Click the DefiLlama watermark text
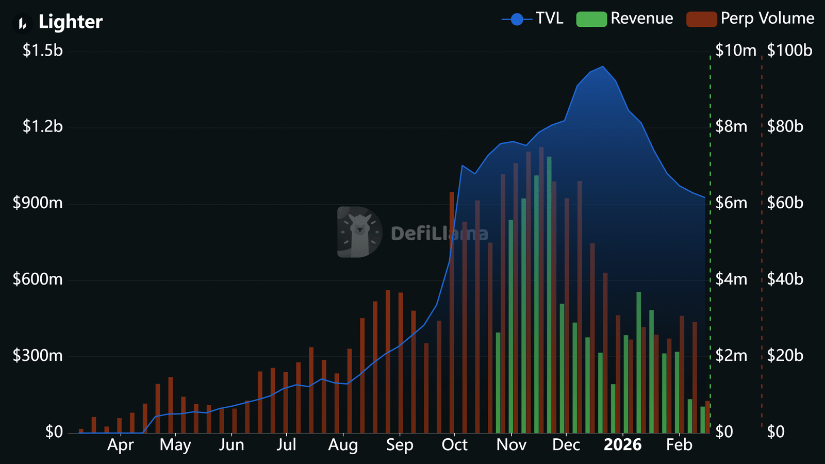This screenshot has height=464, width=825. tap(439, 234)
